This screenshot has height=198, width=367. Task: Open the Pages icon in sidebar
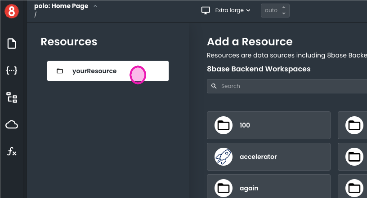coord(12,44)
